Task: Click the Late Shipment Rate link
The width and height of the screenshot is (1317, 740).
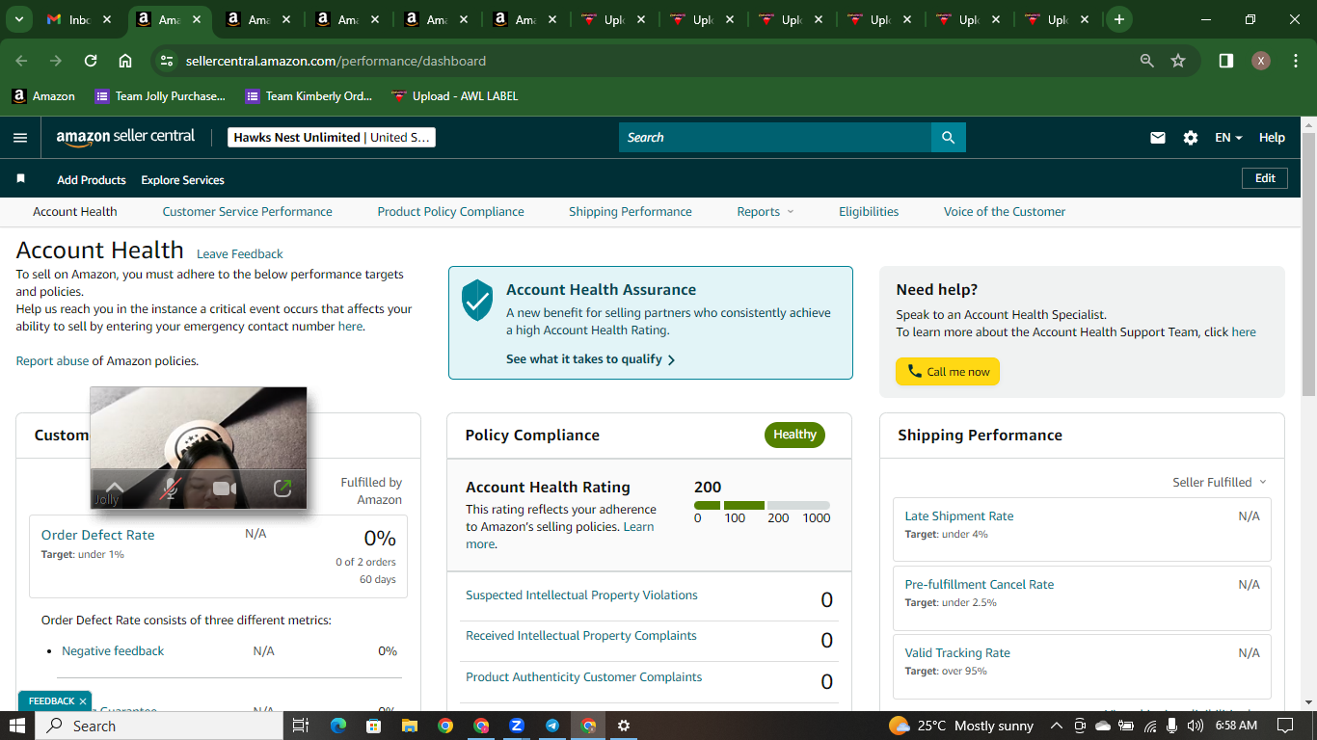Action: point(959,516)
